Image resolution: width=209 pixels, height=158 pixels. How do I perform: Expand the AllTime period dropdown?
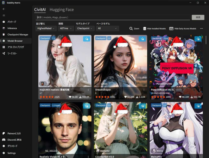(66, 28)
